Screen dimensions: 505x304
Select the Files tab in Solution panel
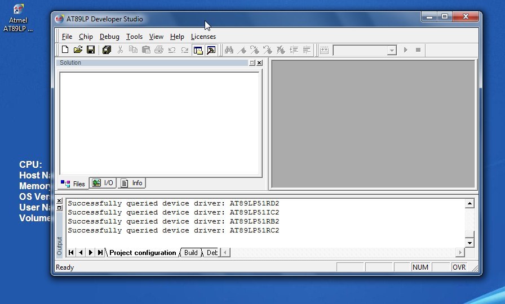[73, 184]
